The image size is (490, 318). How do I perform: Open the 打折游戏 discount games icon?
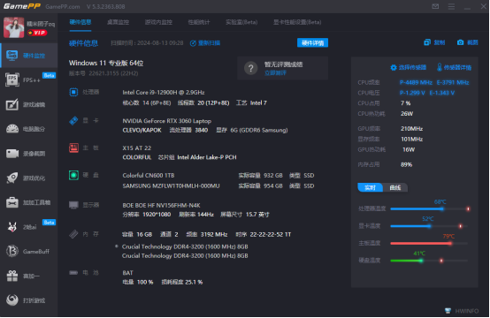12,300
